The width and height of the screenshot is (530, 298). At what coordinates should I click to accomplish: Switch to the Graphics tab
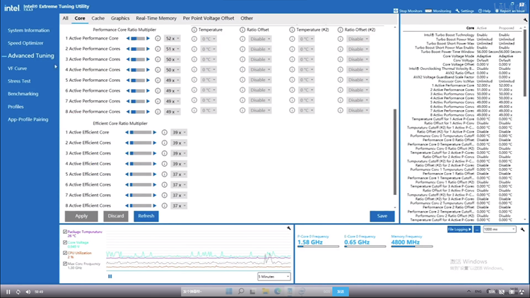coord(120,18)
